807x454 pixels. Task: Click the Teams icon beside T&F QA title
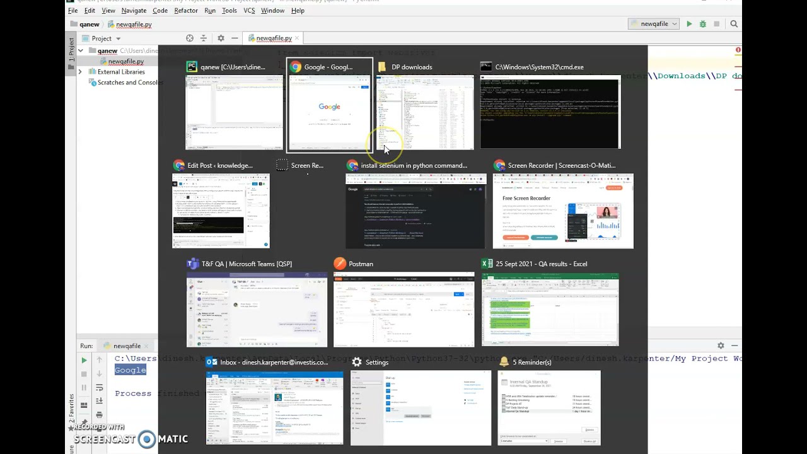192,264
